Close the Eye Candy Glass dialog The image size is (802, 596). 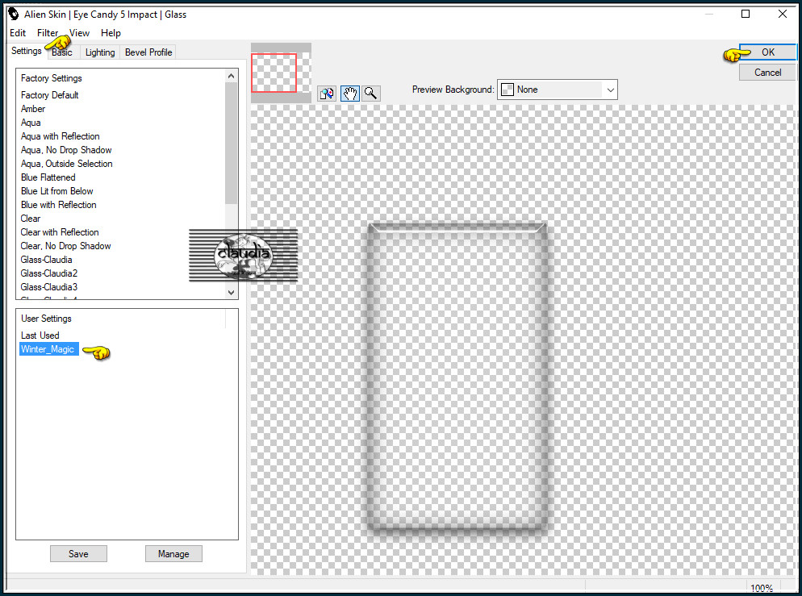click(782, 14)
